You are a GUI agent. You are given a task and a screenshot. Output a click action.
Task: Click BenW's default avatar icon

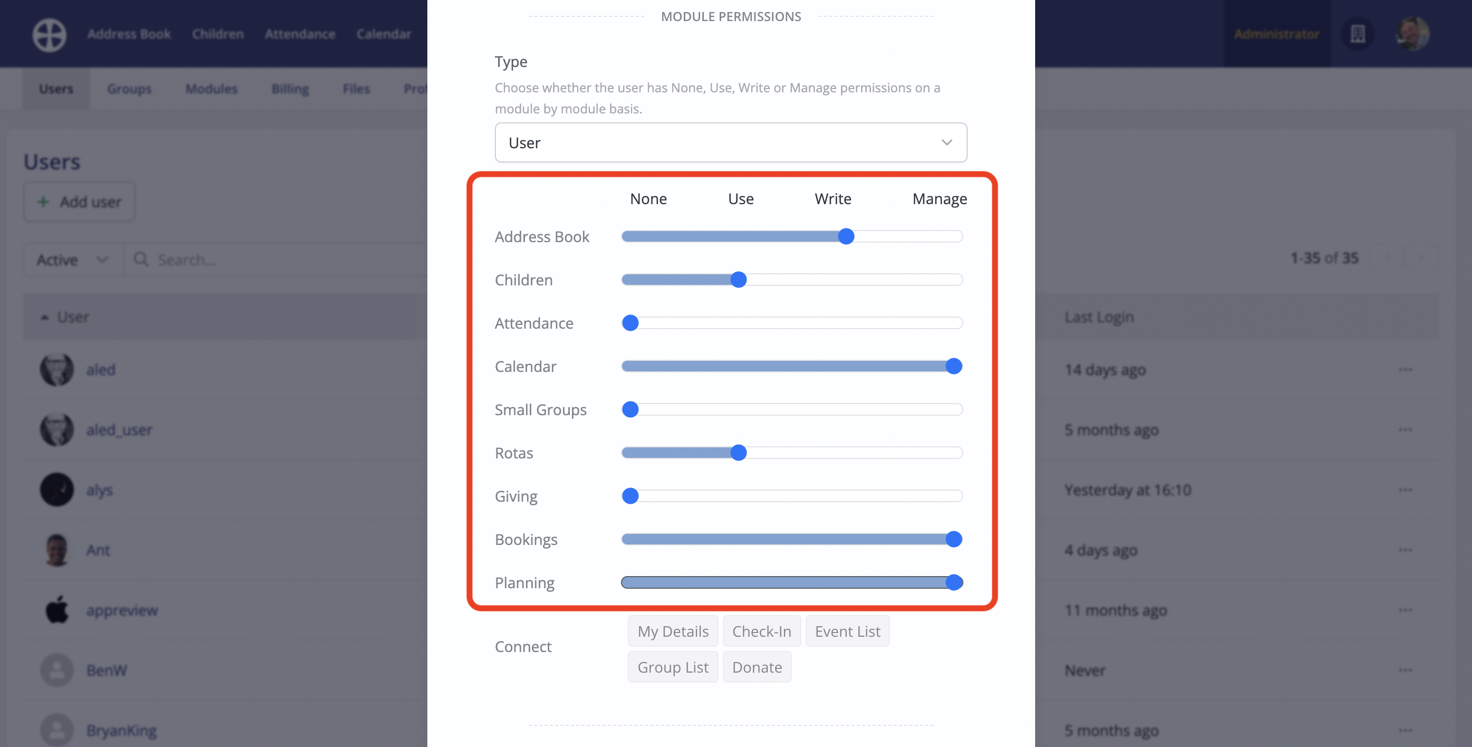coord(56,670)
